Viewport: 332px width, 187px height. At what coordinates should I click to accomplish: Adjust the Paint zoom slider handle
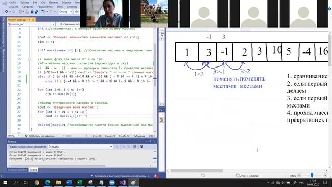[312, 176]
